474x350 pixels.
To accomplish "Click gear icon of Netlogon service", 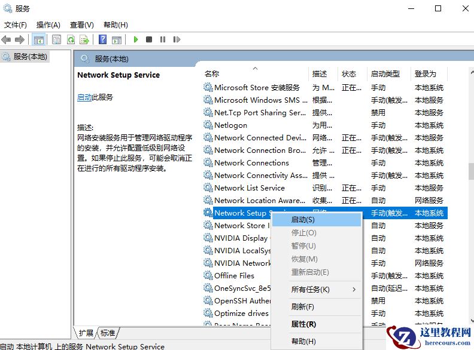I will point(208,125).
